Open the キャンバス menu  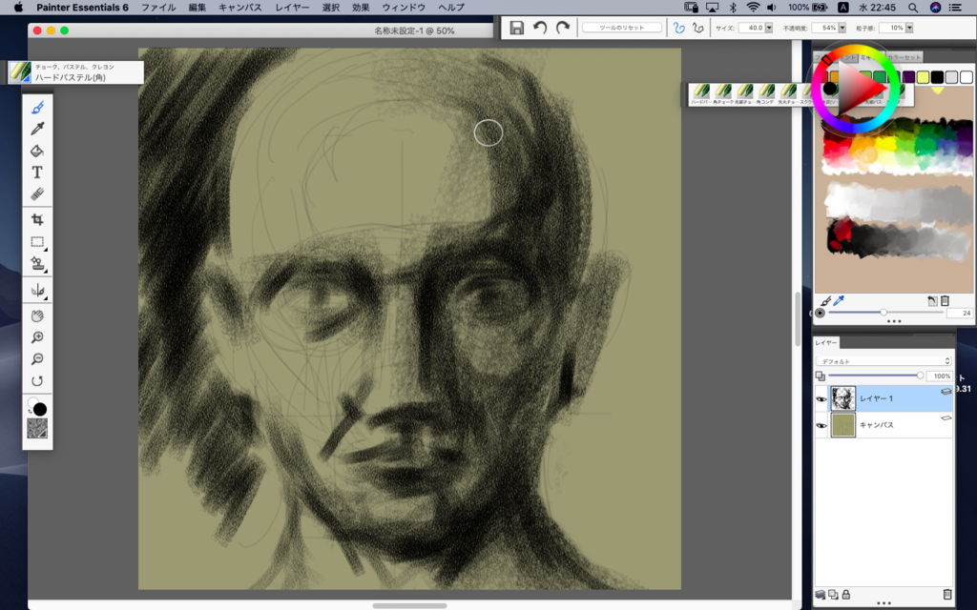click(x=240, y=8)
